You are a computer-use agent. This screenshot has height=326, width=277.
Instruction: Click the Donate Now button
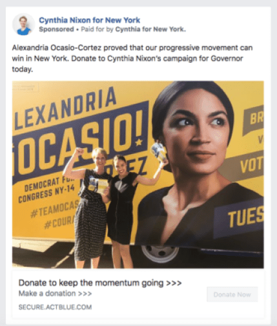pyautogui.click(x=232, y=294)
